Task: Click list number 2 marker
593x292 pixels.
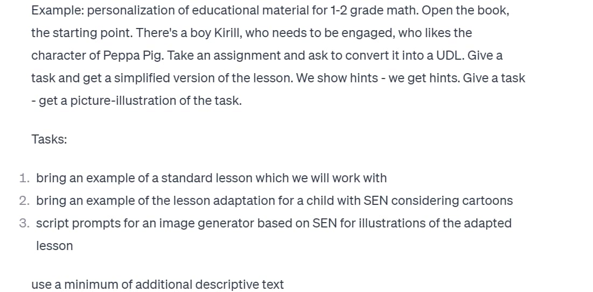Action: (x=24, y=201)
